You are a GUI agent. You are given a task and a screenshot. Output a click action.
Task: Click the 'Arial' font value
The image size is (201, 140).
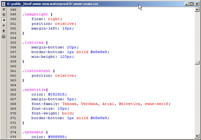(x=108, y=104)
